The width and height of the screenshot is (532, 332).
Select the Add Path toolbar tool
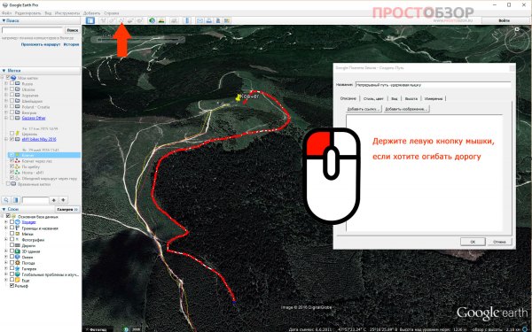click(121, 20)
